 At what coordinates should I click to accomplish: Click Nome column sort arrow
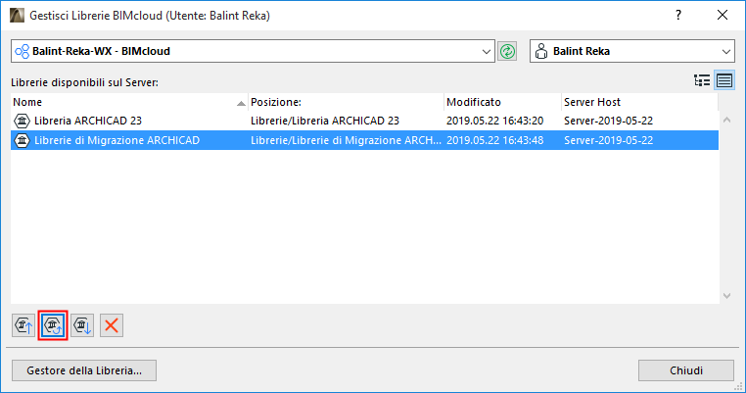point(241,103)
